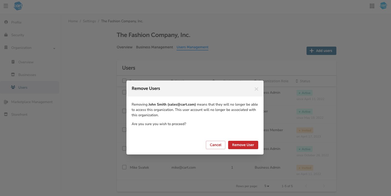391x196 pixels.
Task: Switch to the Overview tab
Action: [x=124, y=47]
